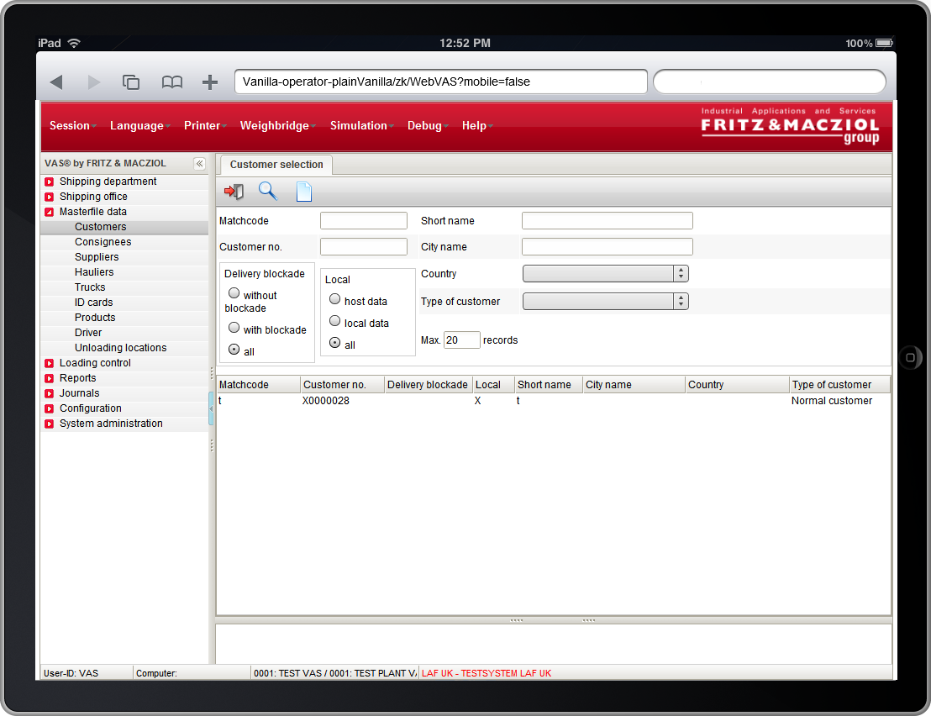Viewport: 931px width, 716px height.
Task: Open the browser tabs overview icon
Action: 131,82
